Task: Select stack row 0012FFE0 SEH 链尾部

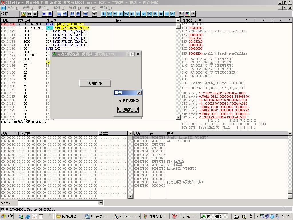Action: (211, 162)
